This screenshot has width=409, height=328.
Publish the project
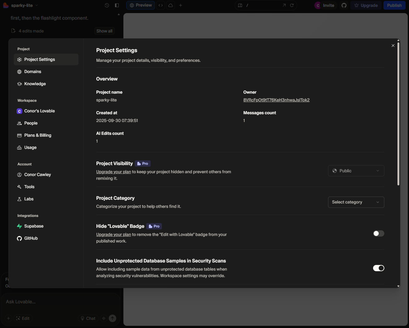pyautogui.click(x=394, y=5)
